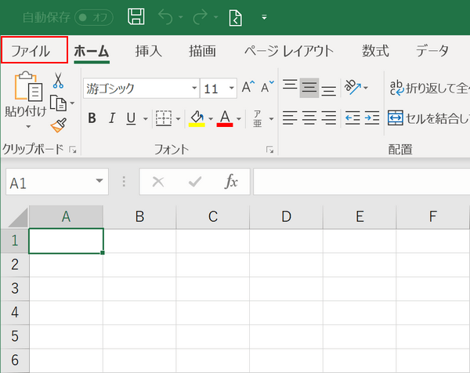Click the formula bar Cancel X icon
470x373 pixels.
[158, 182]
